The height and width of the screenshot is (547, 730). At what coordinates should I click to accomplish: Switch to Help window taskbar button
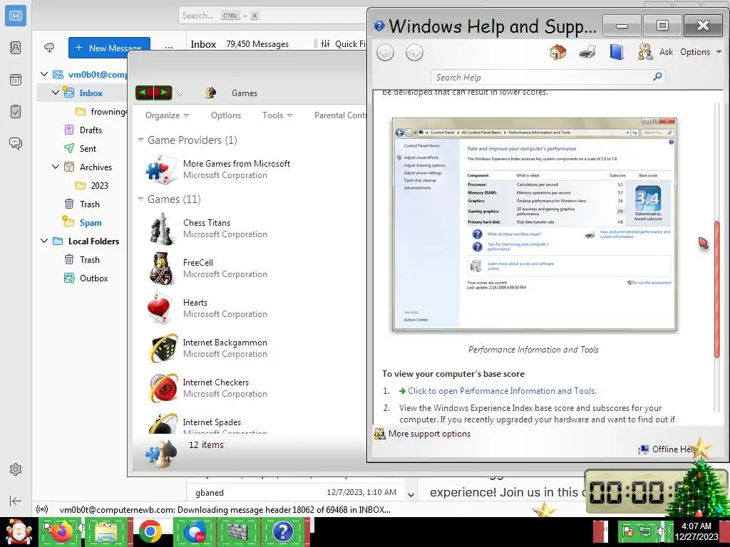click(282, 531)
